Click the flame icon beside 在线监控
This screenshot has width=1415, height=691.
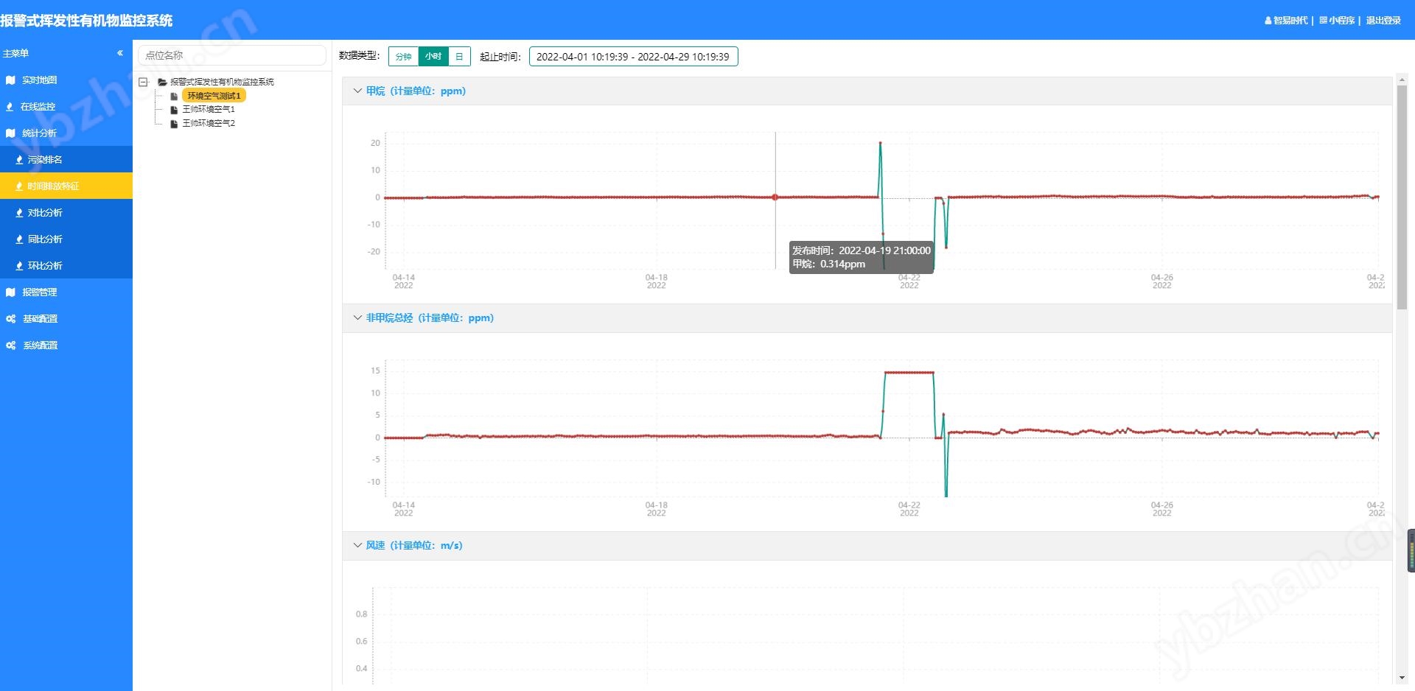[10, 107]
